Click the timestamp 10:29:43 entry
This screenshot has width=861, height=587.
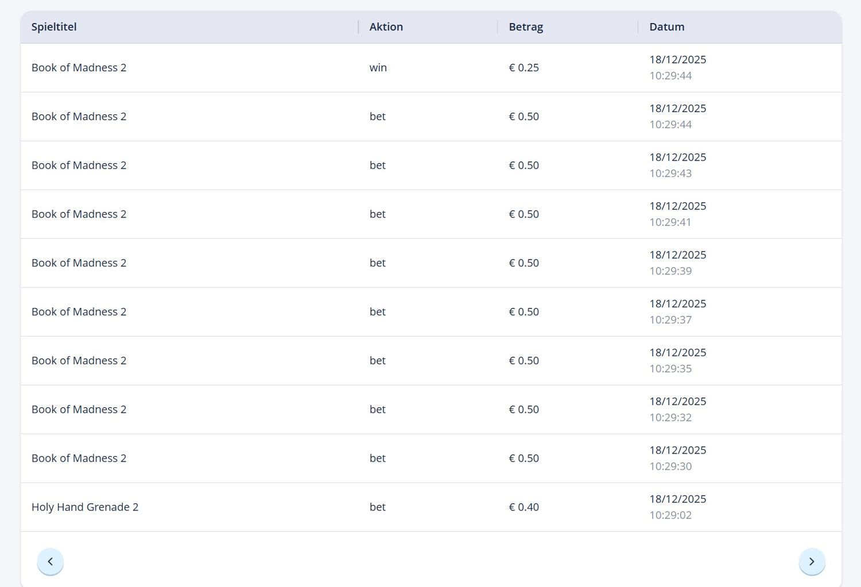tap(670, 173)
